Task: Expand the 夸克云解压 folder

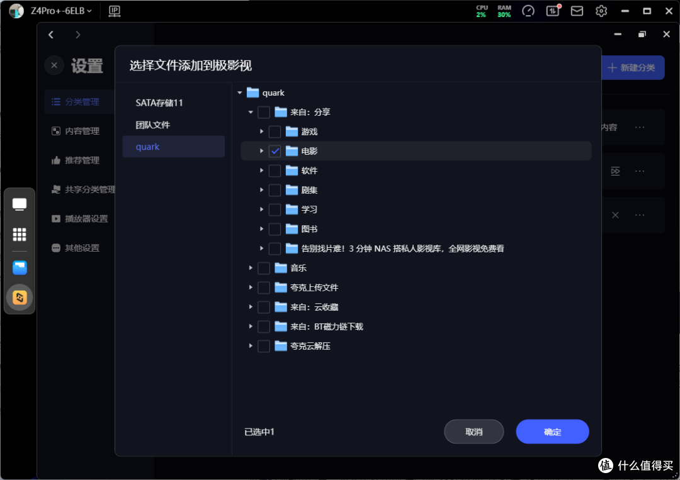Action: pos(251,346)
